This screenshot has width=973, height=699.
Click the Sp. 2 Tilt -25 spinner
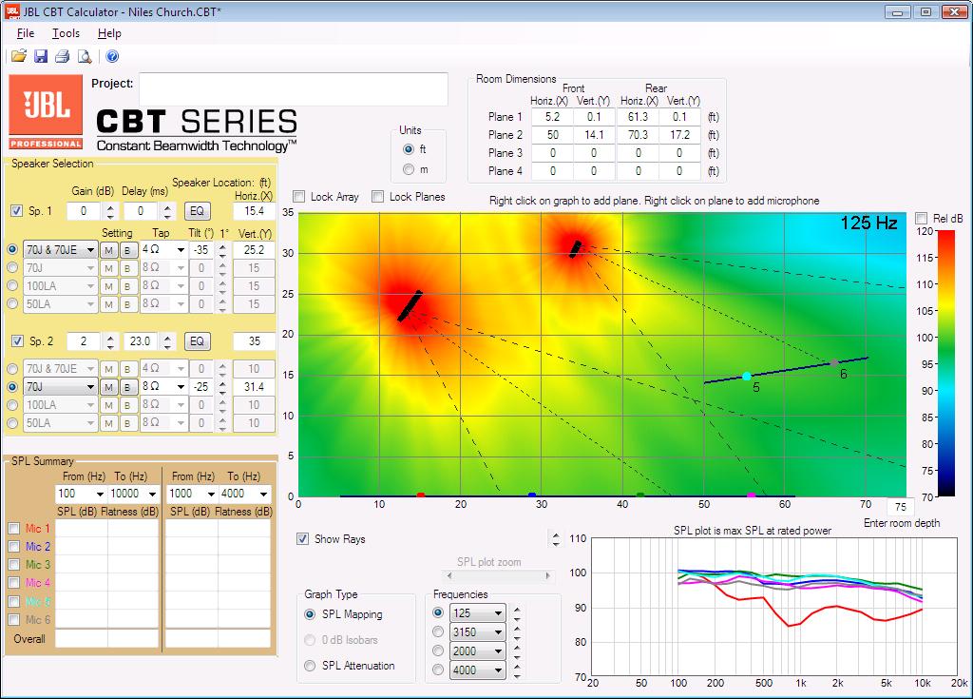[x=222, y=386]
